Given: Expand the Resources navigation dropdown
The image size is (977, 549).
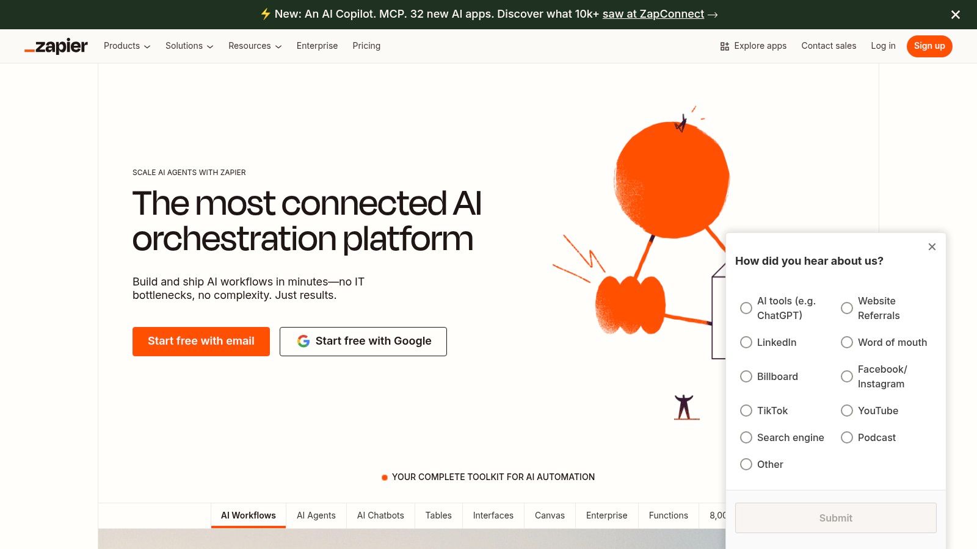Looking at the screenshot, I should pyautogui.click(x=255, y=46).
